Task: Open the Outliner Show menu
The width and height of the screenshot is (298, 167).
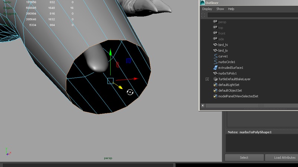Action: click(220, 9)
